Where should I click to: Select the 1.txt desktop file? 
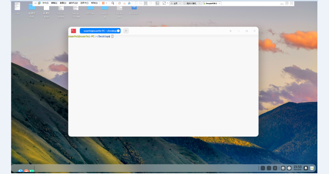coord(17,8)
